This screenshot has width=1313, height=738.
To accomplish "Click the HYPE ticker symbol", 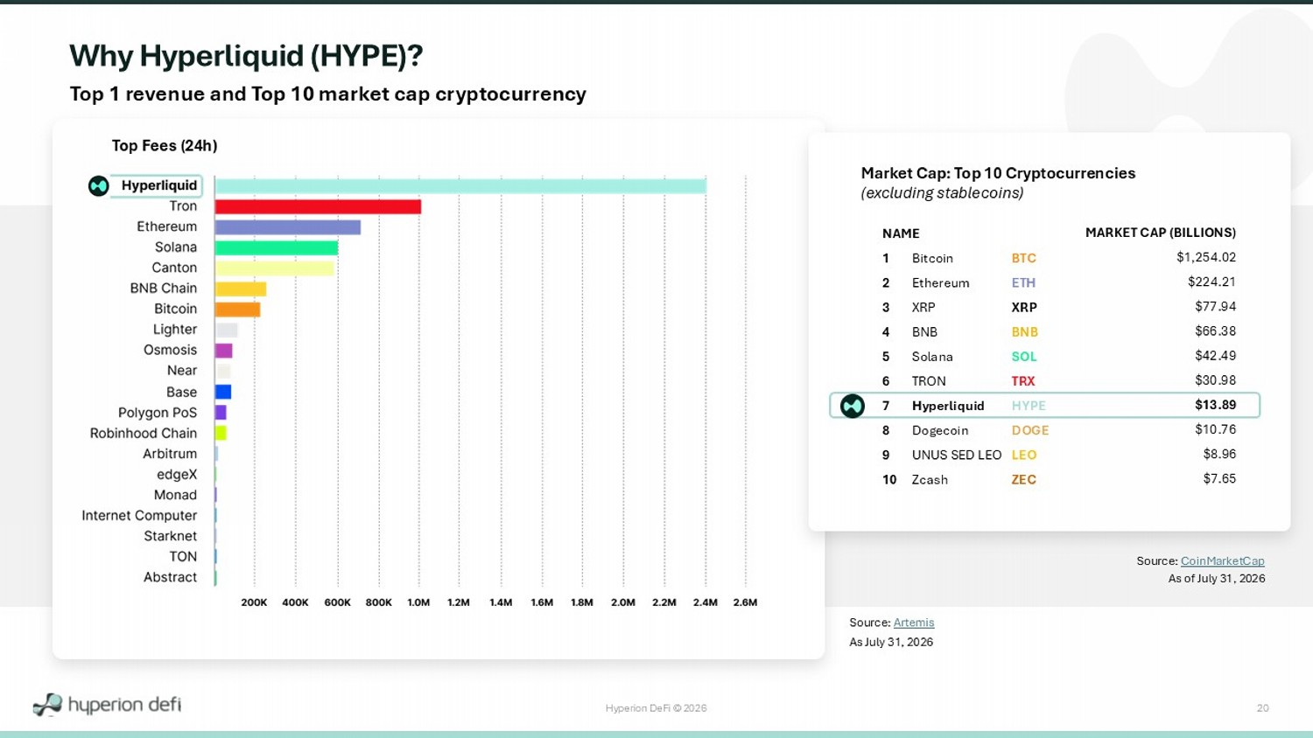I will (x=1029, y=406).
